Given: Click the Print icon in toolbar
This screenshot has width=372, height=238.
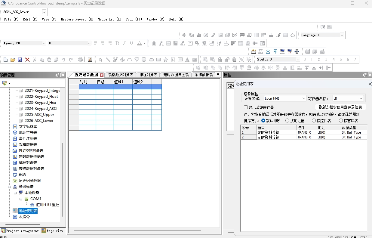Looking at the screenshot, I should (80, 60).
